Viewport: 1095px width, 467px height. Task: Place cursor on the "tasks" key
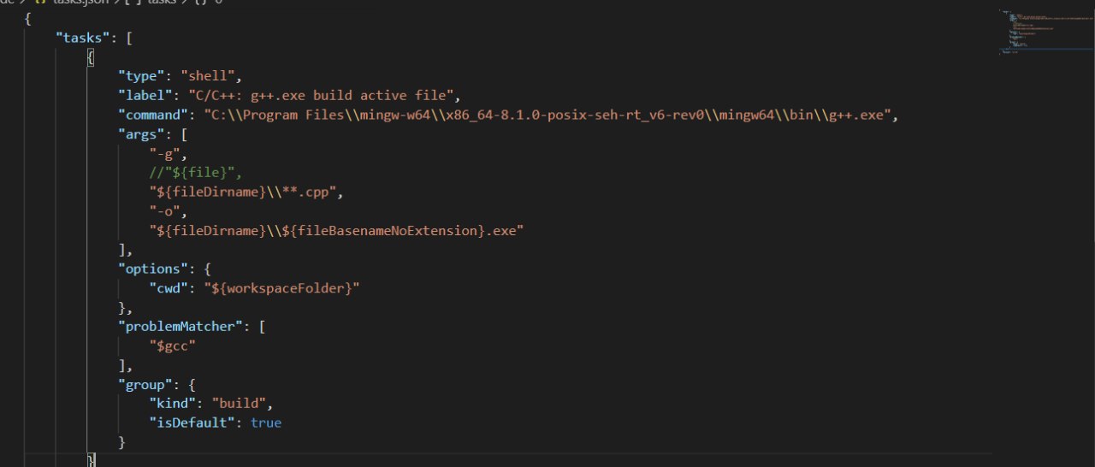point(83,38)
